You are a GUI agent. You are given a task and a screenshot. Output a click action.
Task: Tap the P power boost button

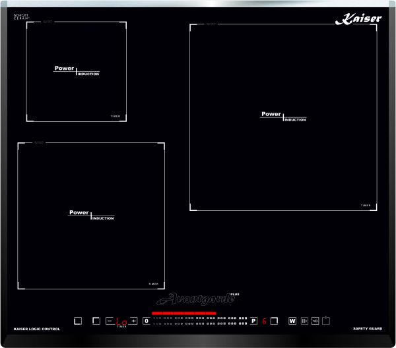pos(253,321)
